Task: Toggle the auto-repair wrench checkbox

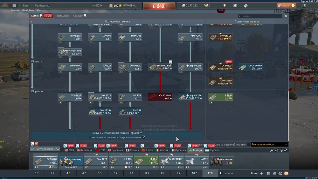Action: point(276,150)
